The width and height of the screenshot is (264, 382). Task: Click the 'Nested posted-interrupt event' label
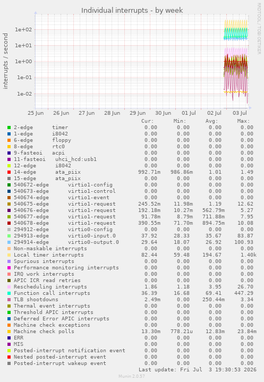click(x=60, y=357)
